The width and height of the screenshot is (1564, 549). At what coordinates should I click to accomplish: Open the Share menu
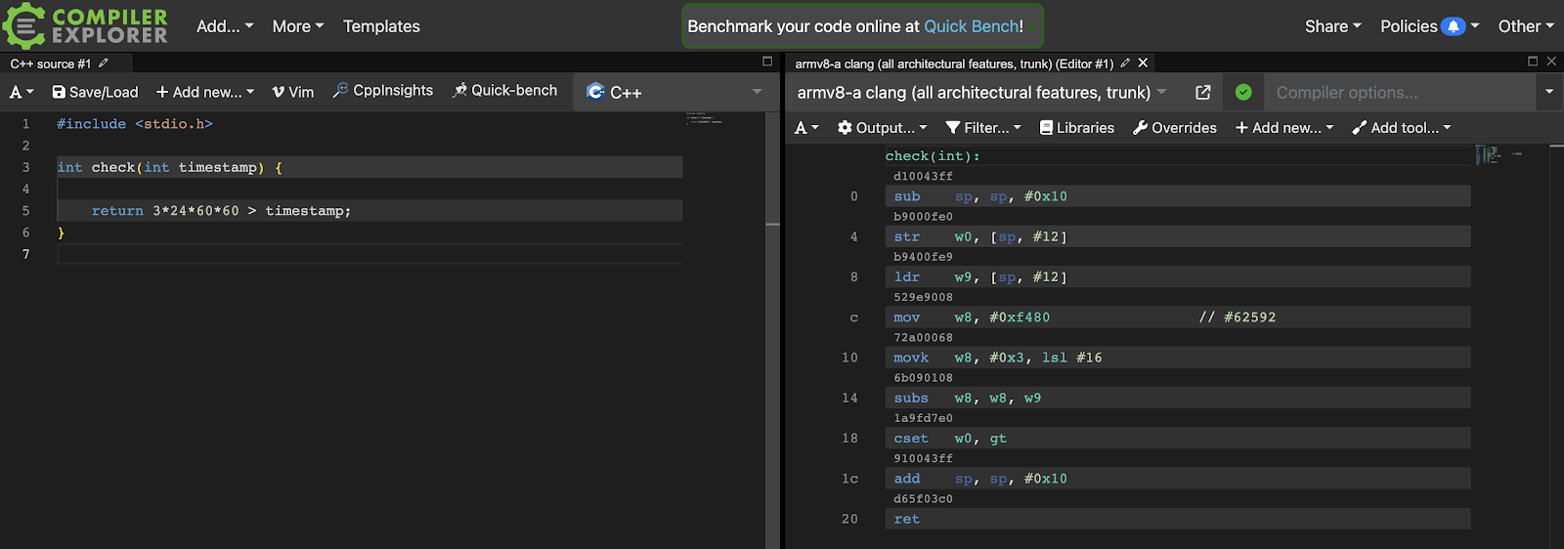1332,26
